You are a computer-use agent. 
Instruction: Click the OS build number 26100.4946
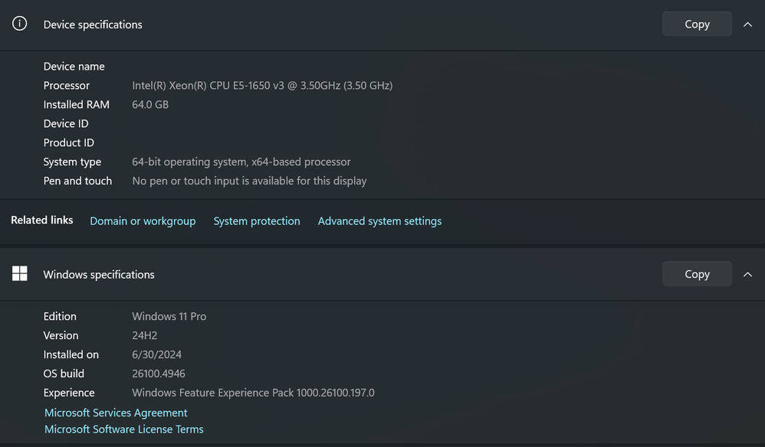[x=159, y=374]
